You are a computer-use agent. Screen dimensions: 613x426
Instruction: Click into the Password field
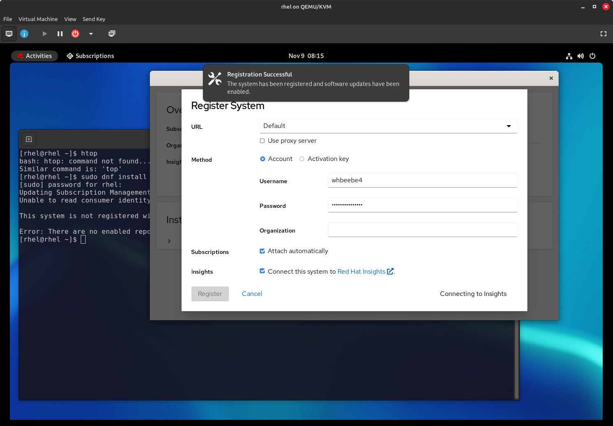[422, 205]
